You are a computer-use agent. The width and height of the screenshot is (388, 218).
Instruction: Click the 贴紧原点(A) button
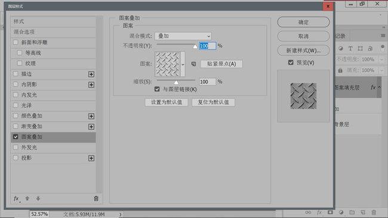click(221, 64)
